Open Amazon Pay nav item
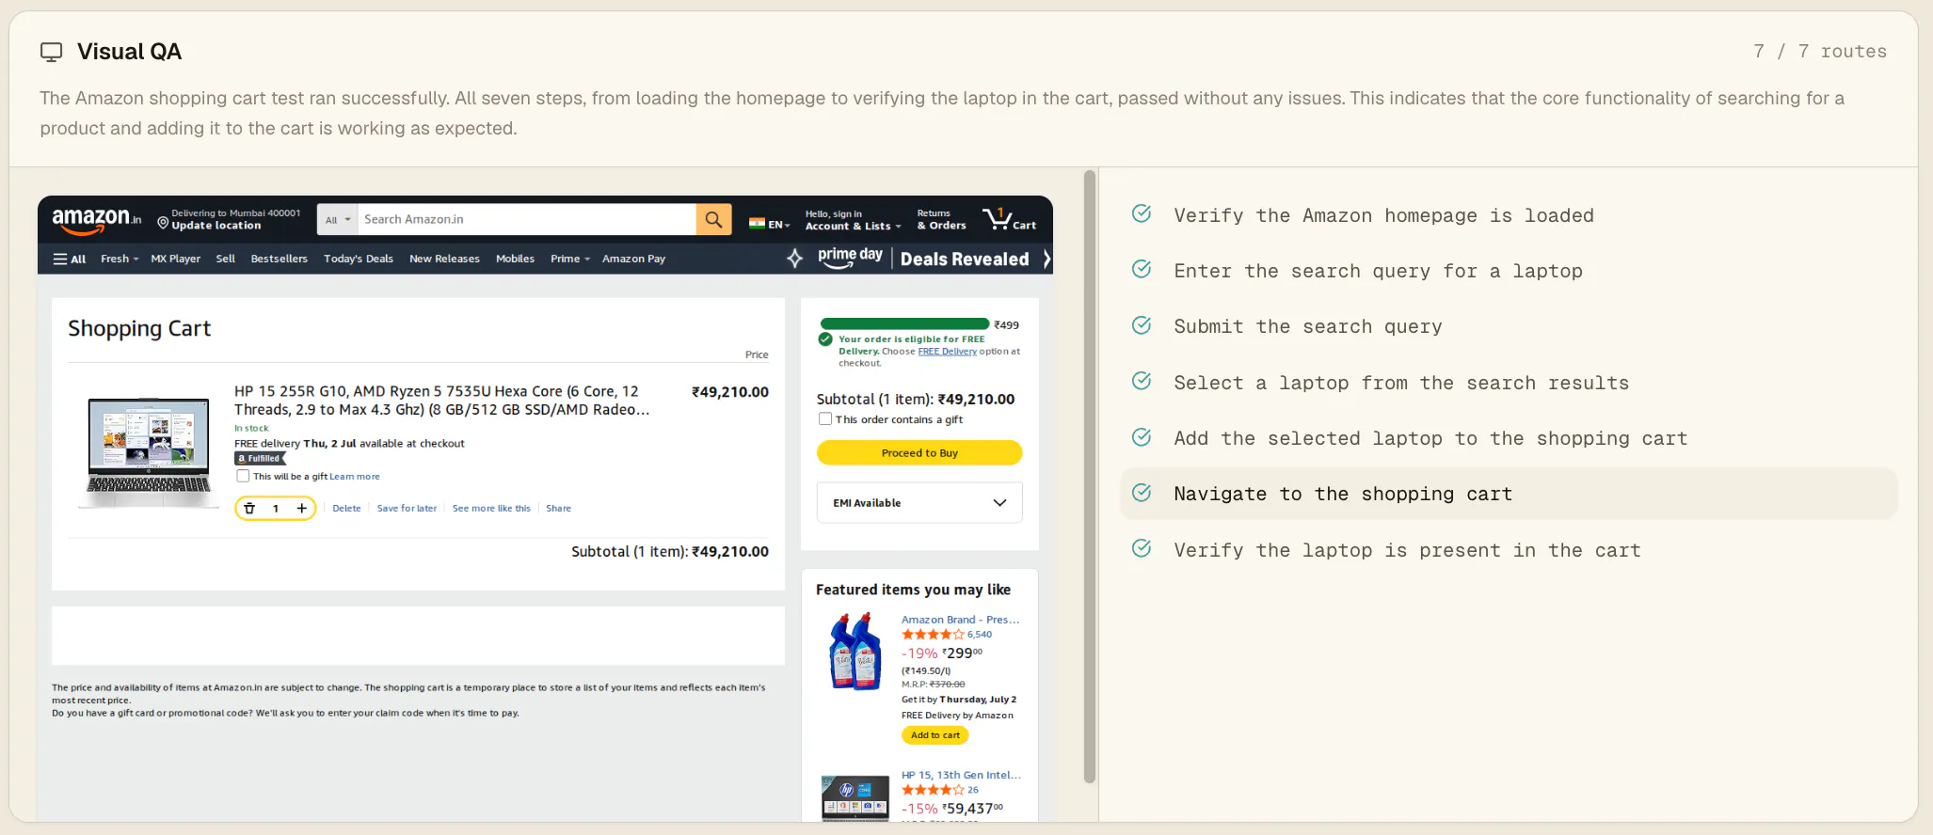 633,259
